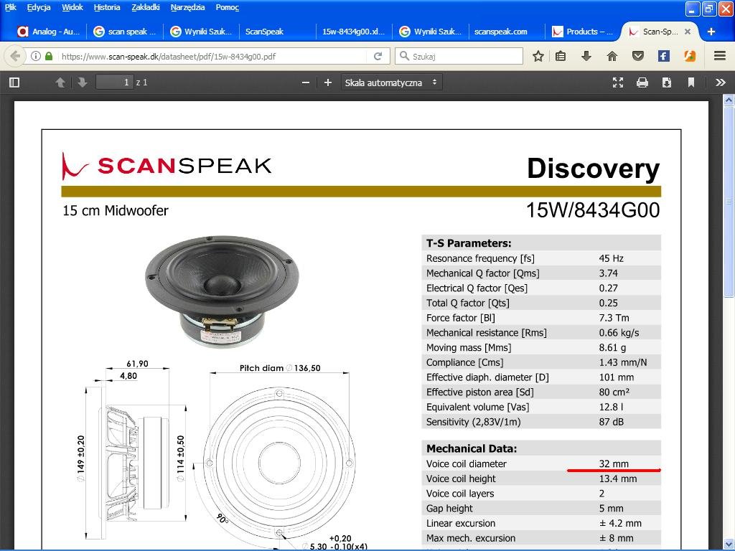
Task: Open the Zakładki menu
Action: click(x=145, y=7)
